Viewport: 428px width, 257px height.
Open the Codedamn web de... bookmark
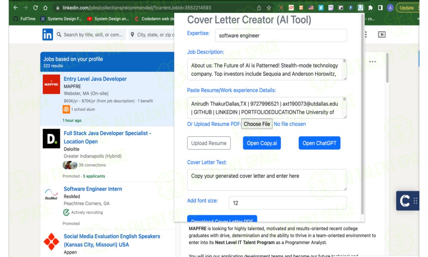click(155, 19)
